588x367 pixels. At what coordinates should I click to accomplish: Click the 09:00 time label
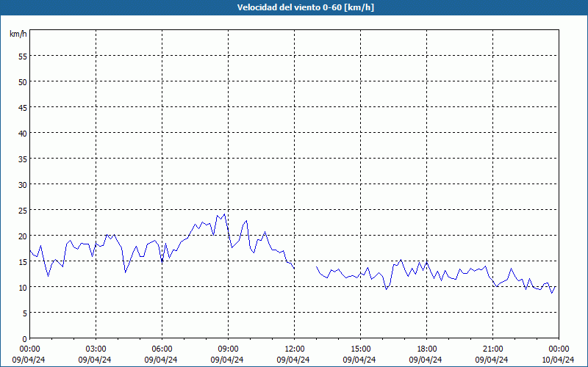click(228, 349)
